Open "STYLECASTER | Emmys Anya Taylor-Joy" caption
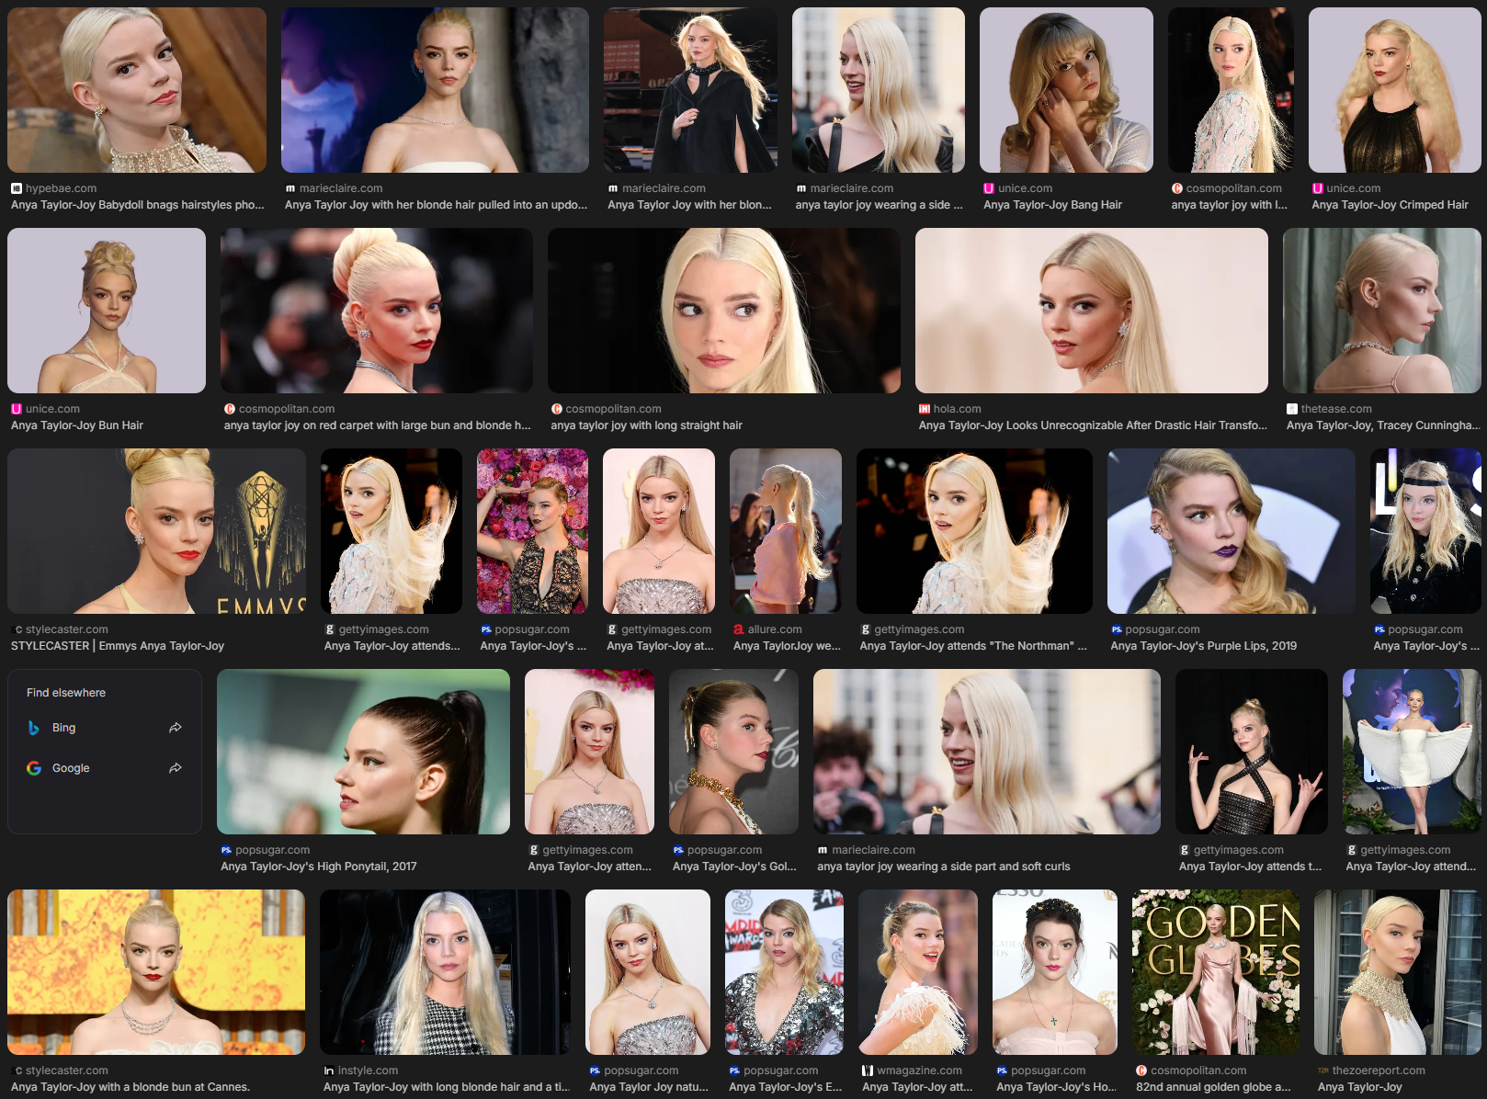1487x1099 pixels. pos(118,646)
